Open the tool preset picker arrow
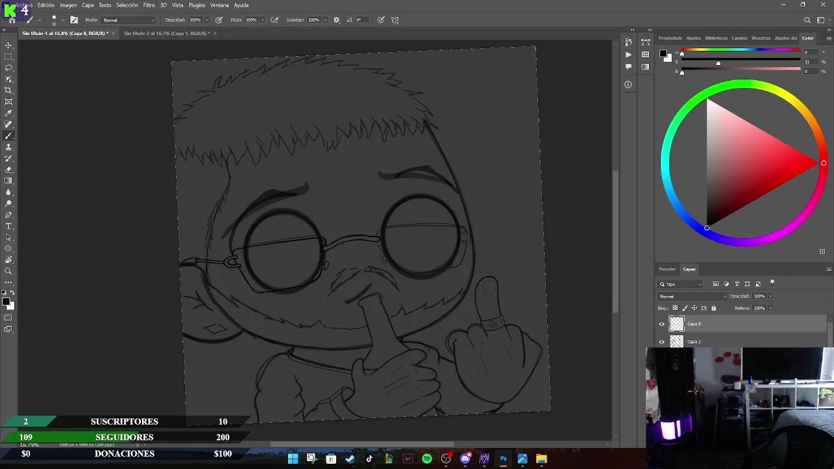 [x=39, y=20]
